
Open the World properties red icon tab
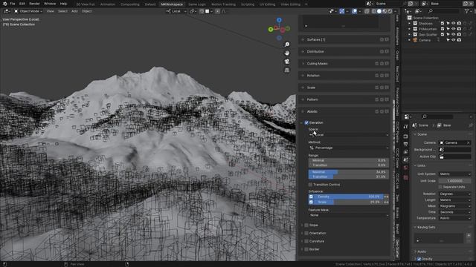tap(406, 168)
